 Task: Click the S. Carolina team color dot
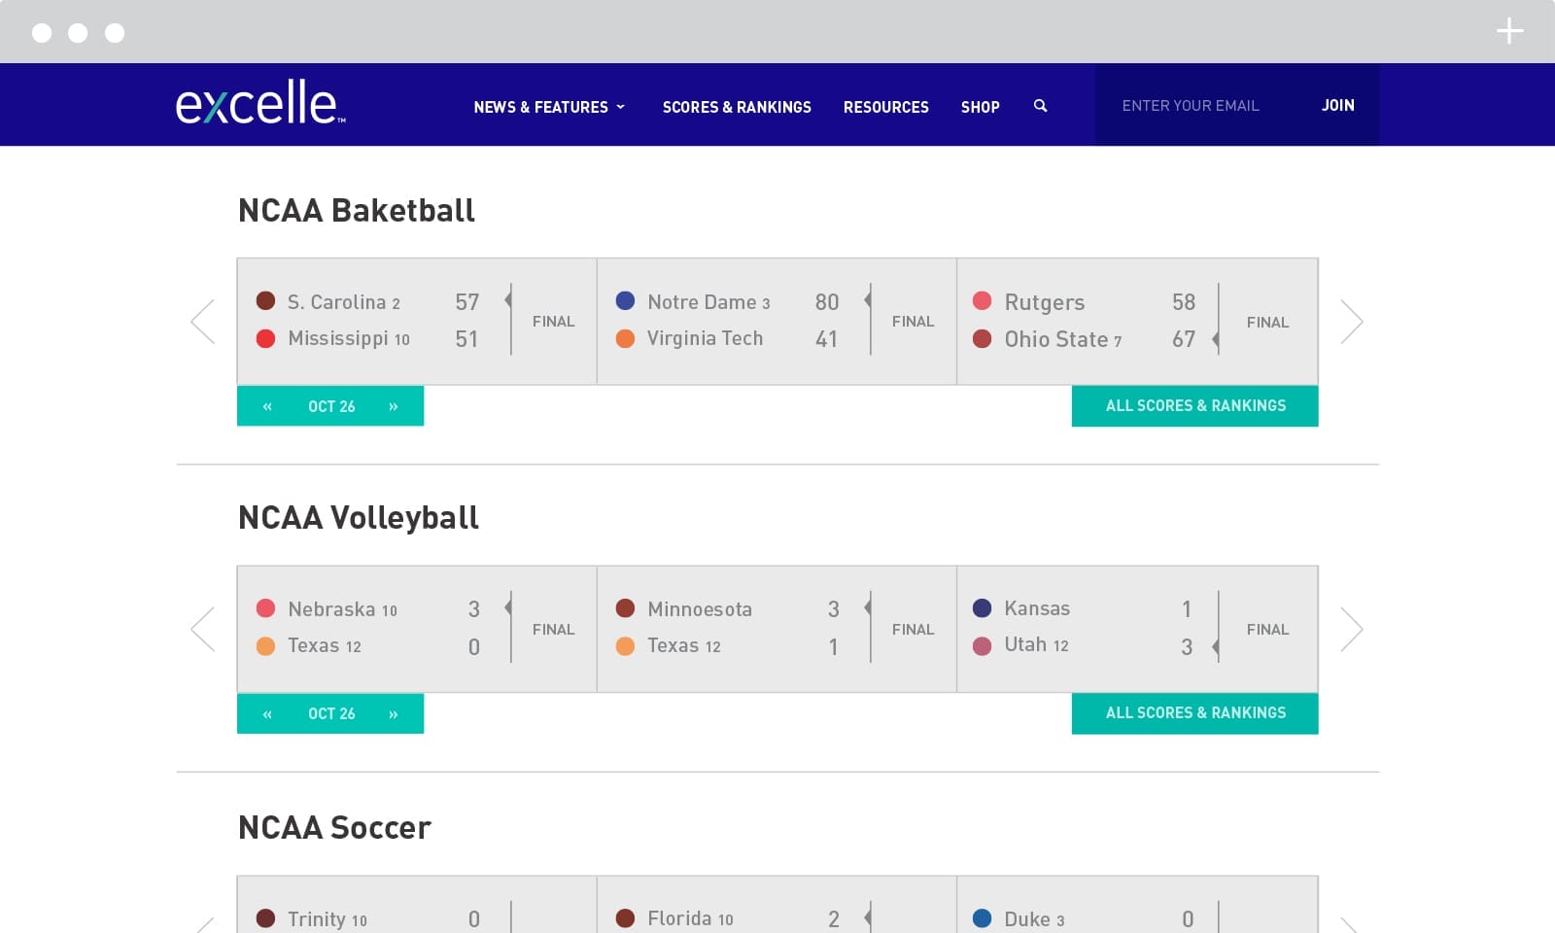click(x=265, y=301)
